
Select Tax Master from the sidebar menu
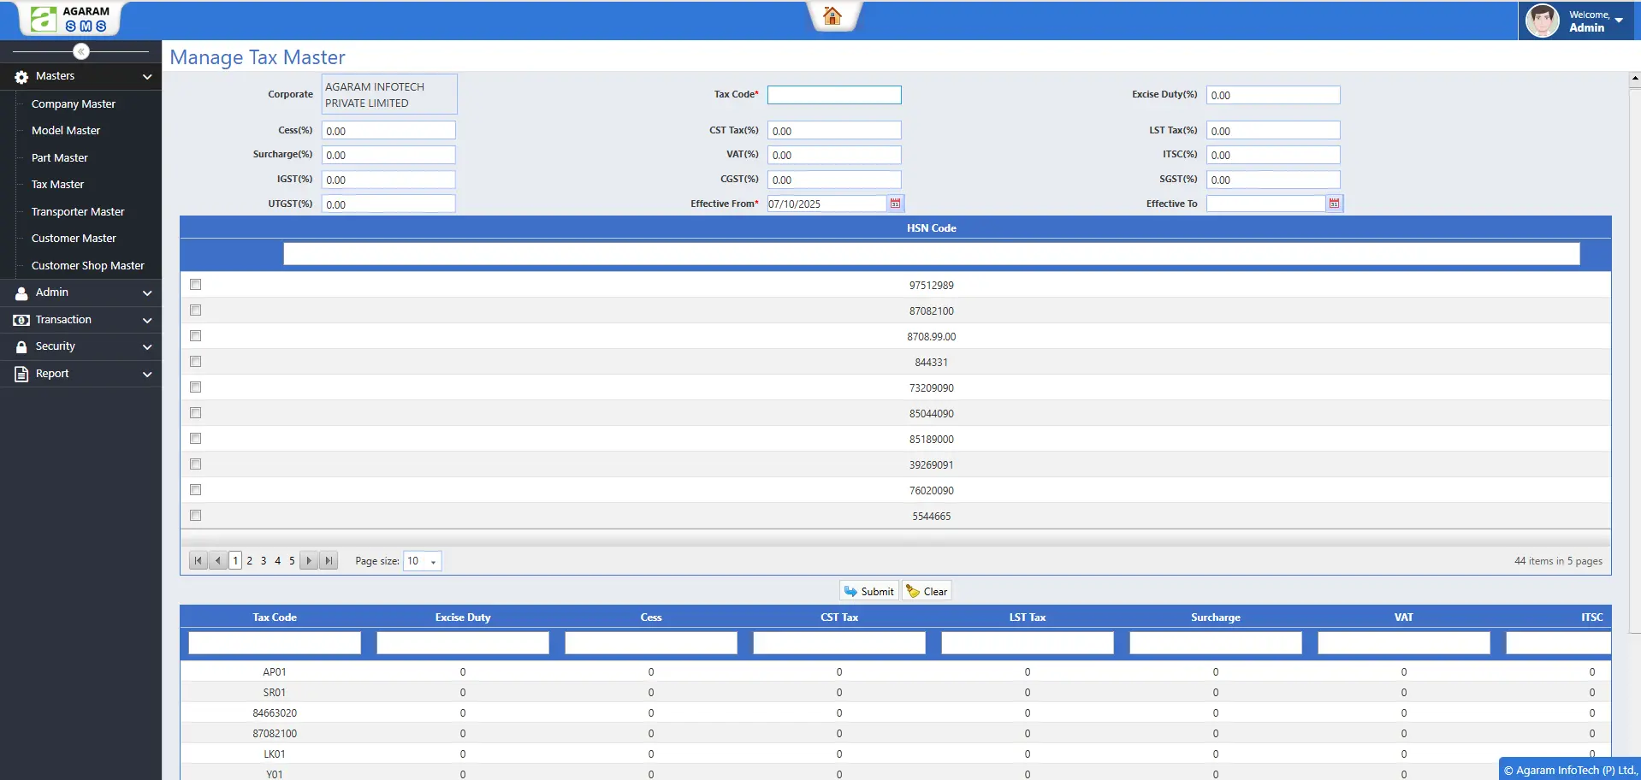57,184
